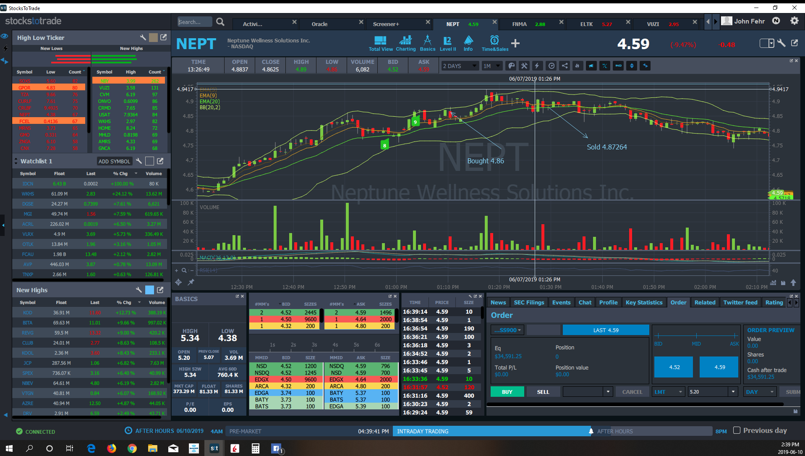805x456 pixels.
Task: Click the symbol search input field
Action: pos(194,22)
